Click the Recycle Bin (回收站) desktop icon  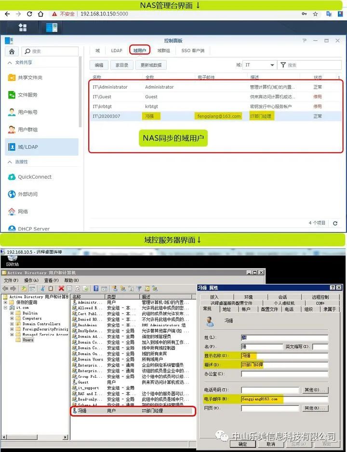point(13,260)
